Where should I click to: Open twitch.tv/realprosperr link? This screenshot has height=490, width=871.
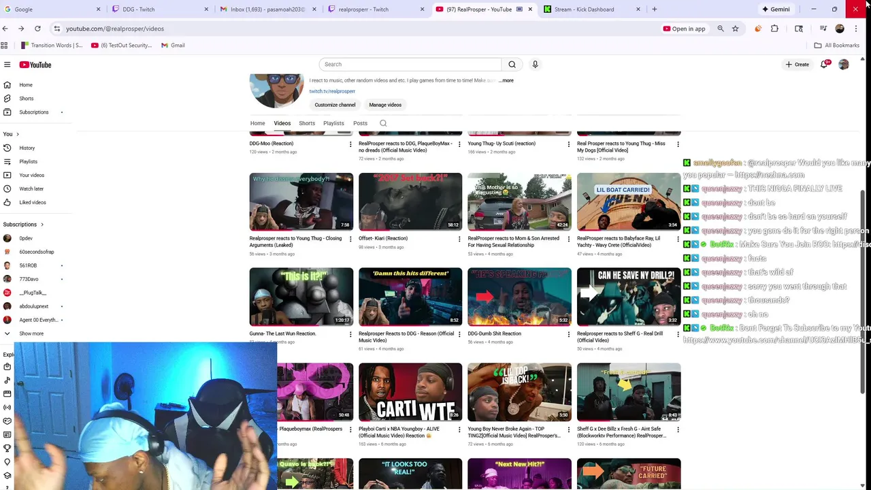(332, 91)
